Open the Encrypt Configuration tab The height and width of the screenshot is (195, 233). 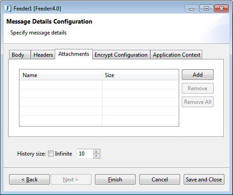tap(121, 55)
